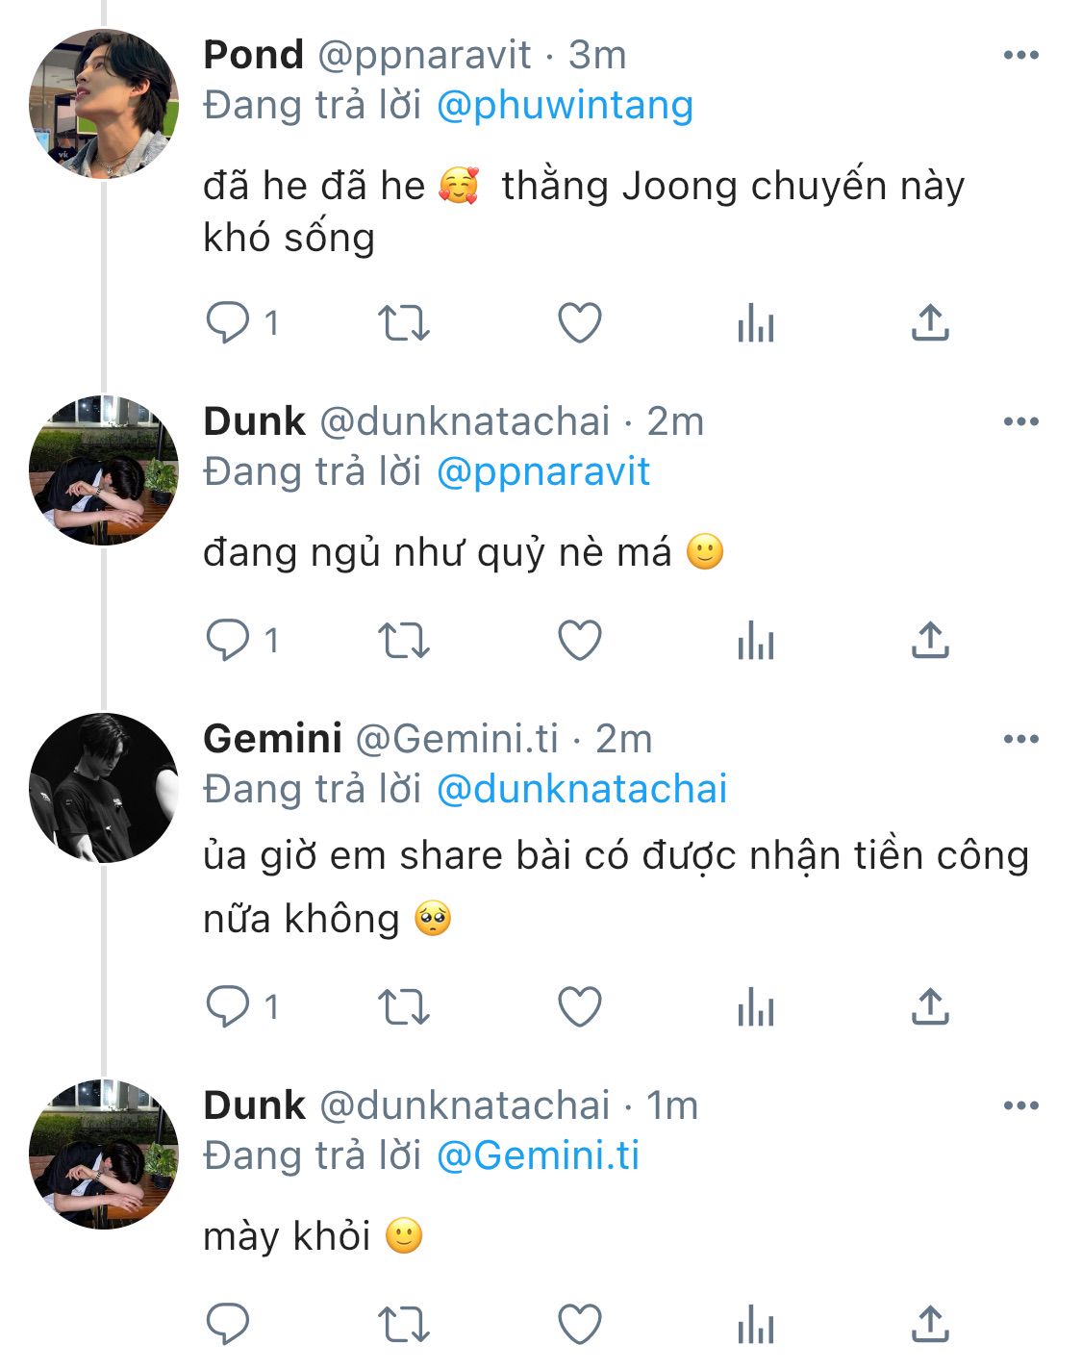Like Dunk's 'đang ngủ như quỷ' tweet
1082x1370 pixels.
(580, 641)
